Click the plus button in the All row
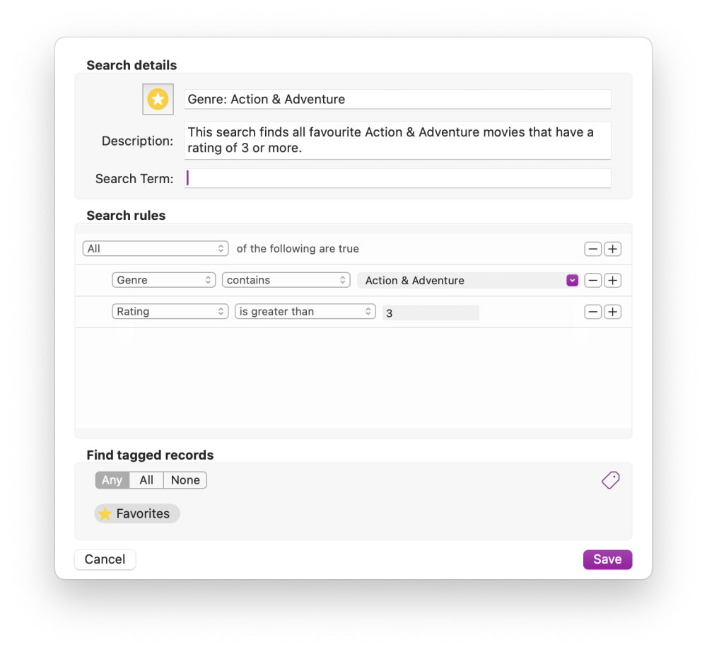Image resolution: width=707 pixels, height=652 pixels. pyautogui.click(x=613, y=249)
